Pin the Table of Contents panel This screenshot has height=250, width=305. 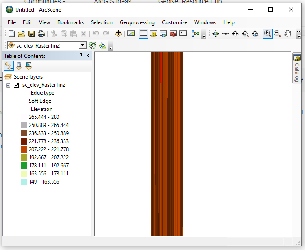[x=81, y=56]
